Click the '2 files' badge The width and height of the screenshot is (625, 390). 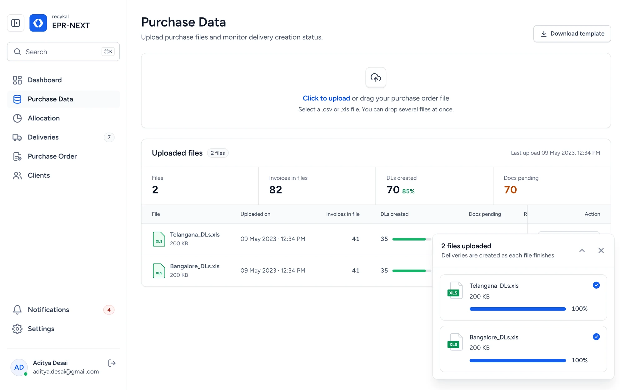tap(218, 153)
